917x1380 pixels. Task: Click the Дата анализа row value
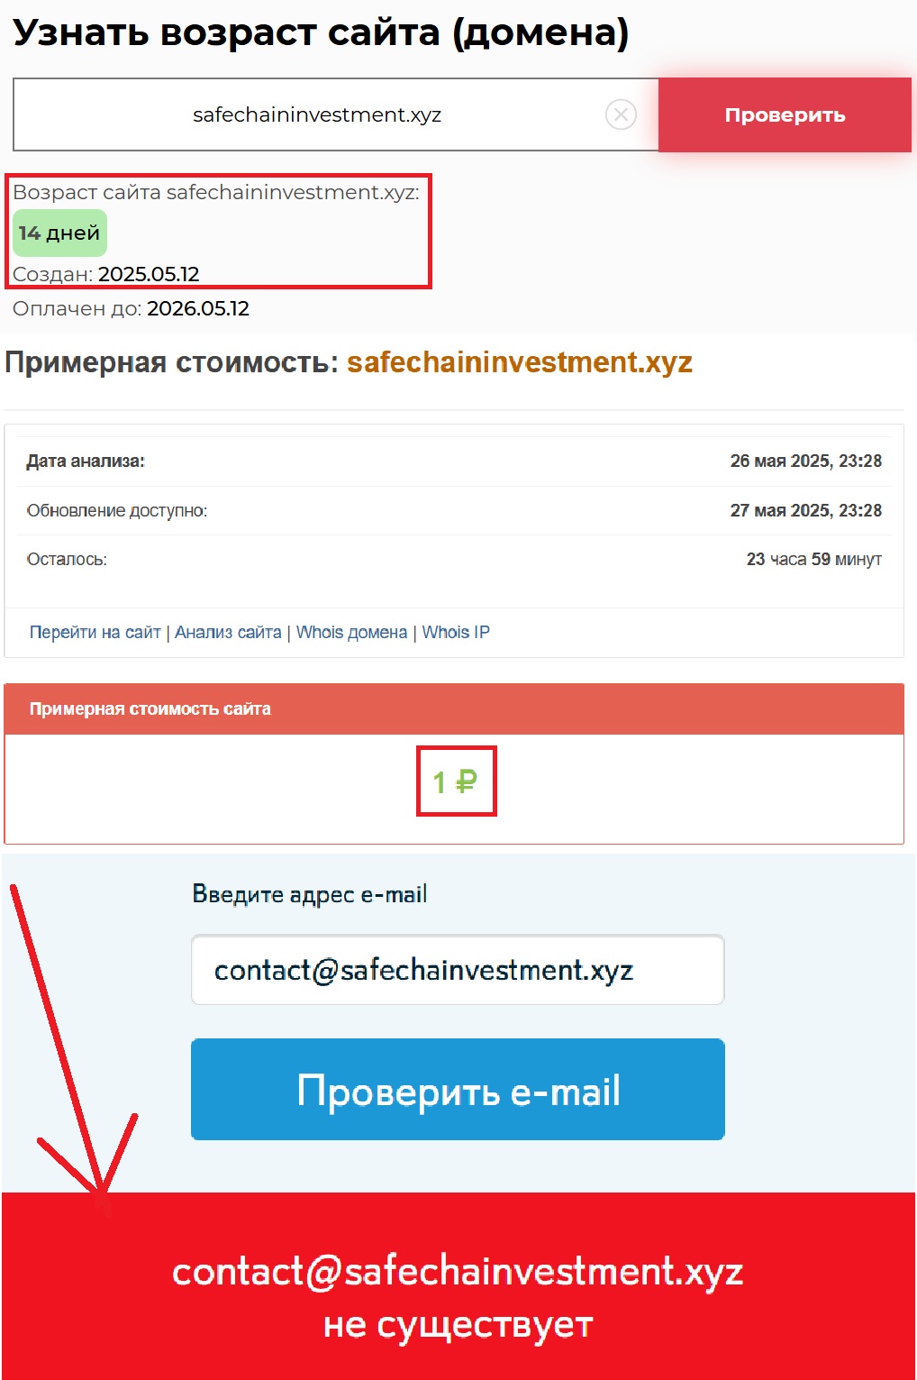[x=805, y=461]
